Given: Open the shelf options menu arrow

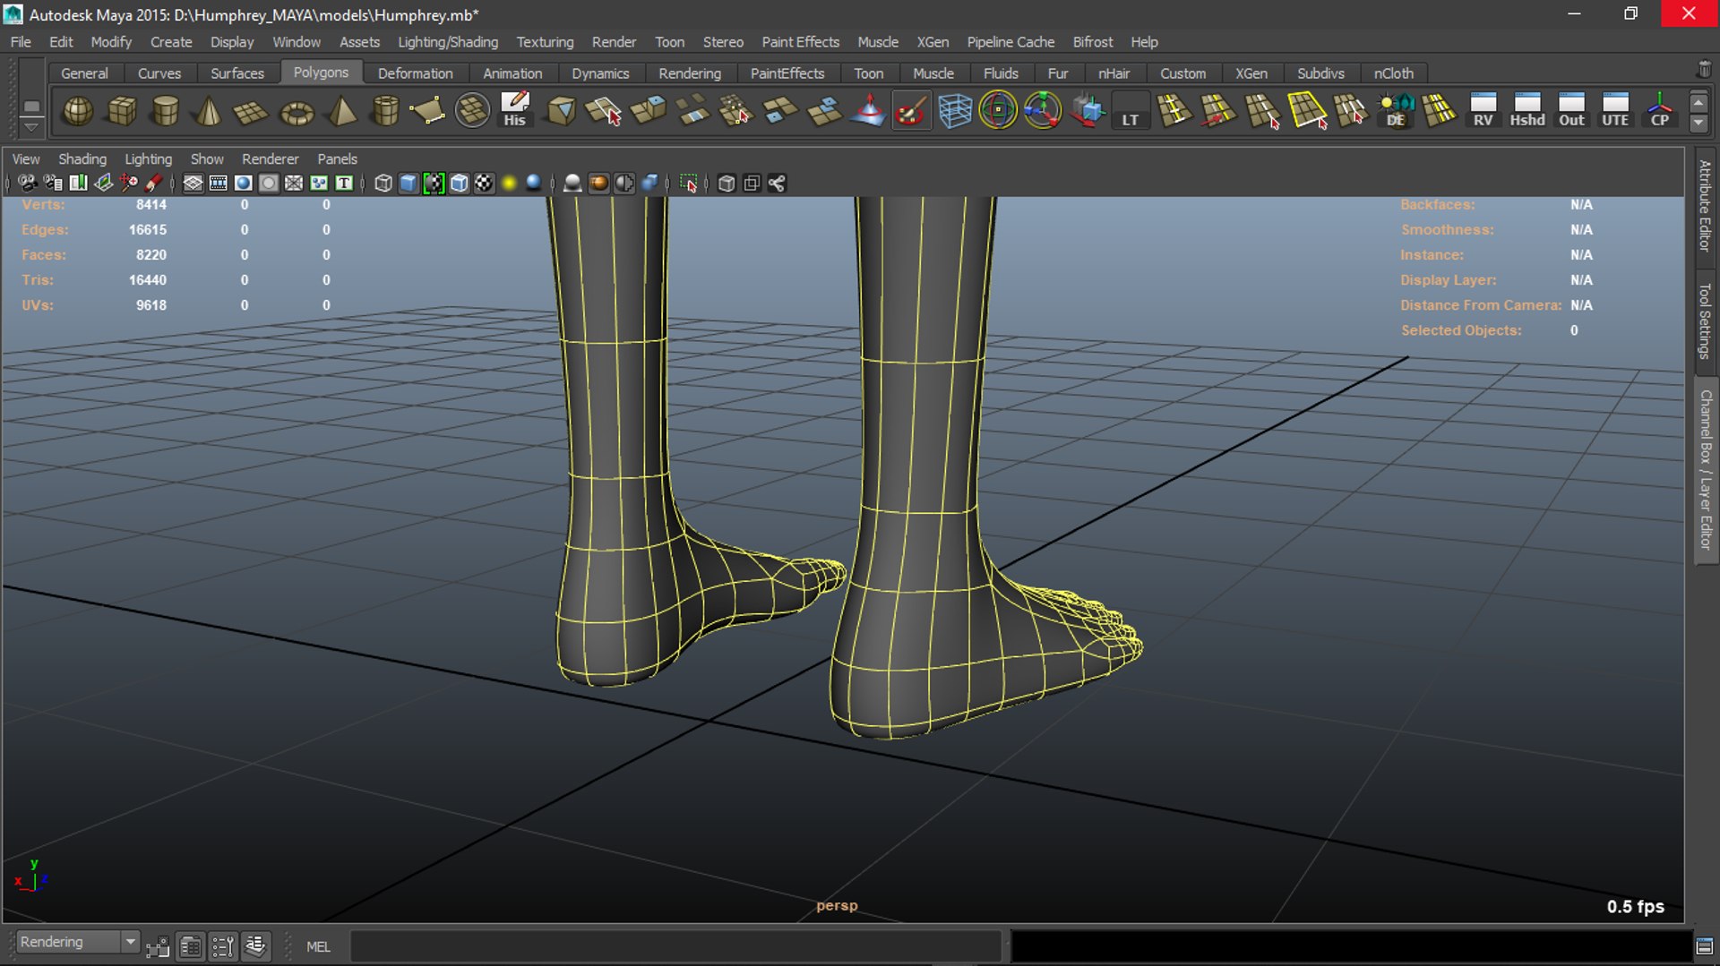Looking at the screenshot, I should coord(31,126).
